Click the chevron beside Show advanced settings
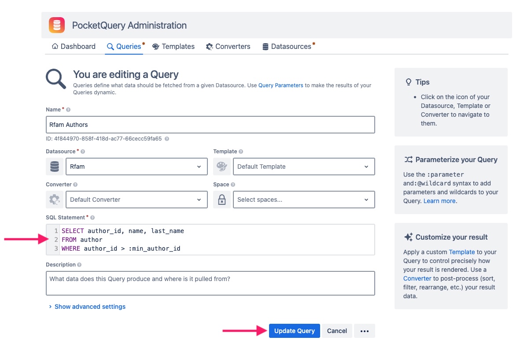This screenshot has height=348, width=524. (x=50, y=307)
